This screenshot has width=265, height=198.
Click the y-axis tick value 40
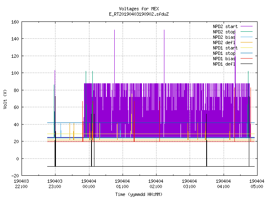(x=16, y=125)
